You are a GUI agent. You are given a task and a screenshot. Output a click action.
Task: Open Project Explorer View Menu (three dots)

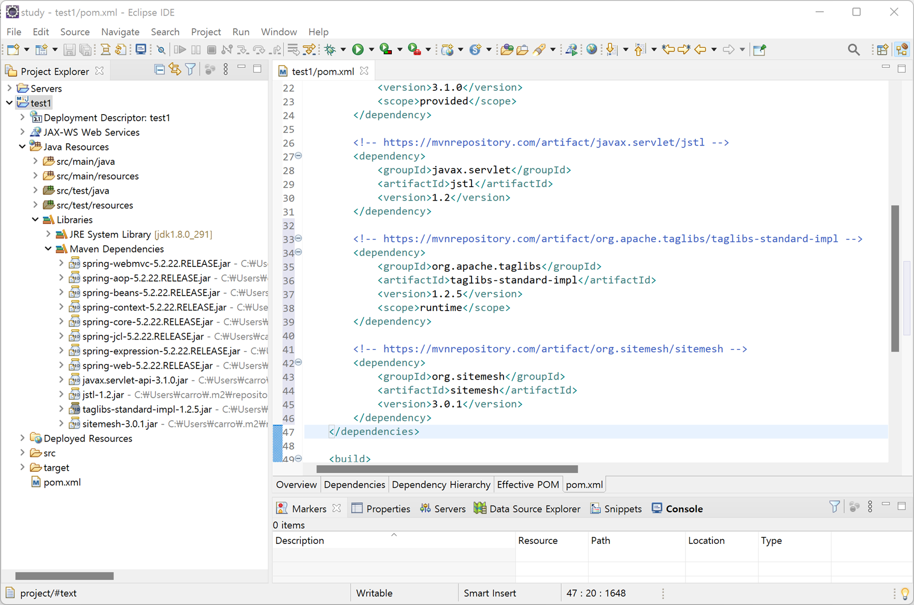point(225,69)
